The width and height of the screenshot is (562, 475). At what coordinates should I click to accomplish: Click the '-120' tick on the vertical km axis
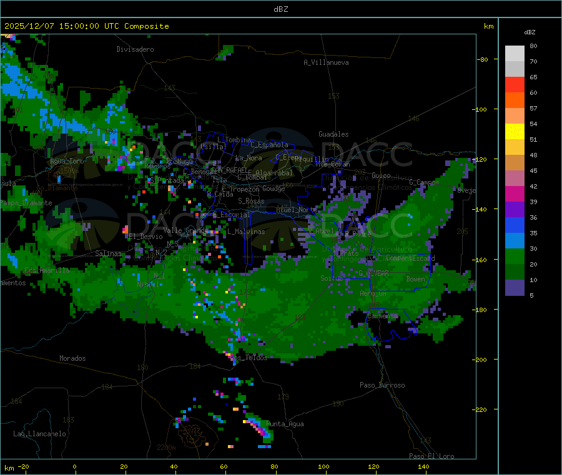(x=481, y=159)
